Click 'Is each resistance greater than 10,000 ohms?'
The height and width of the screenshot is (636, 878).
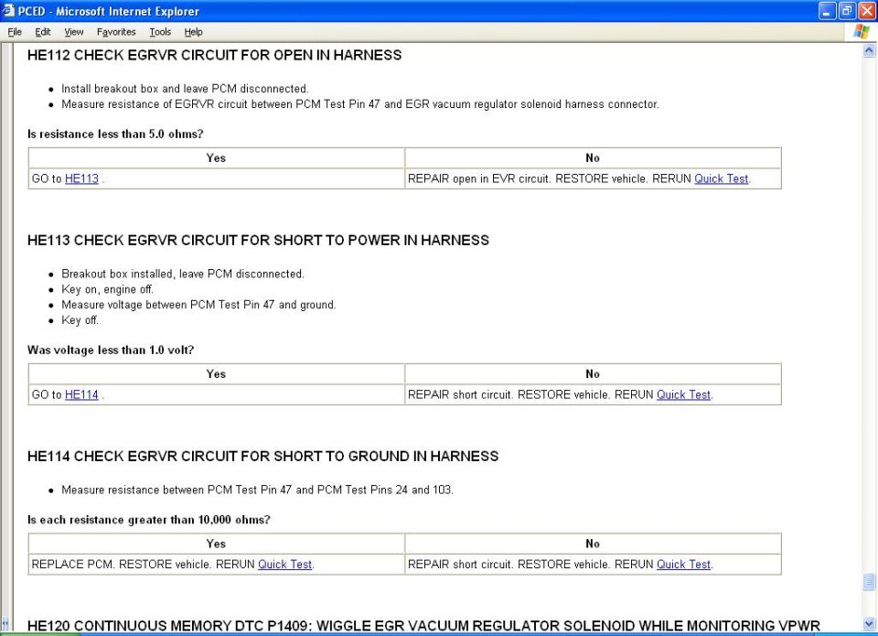[149, 520]
